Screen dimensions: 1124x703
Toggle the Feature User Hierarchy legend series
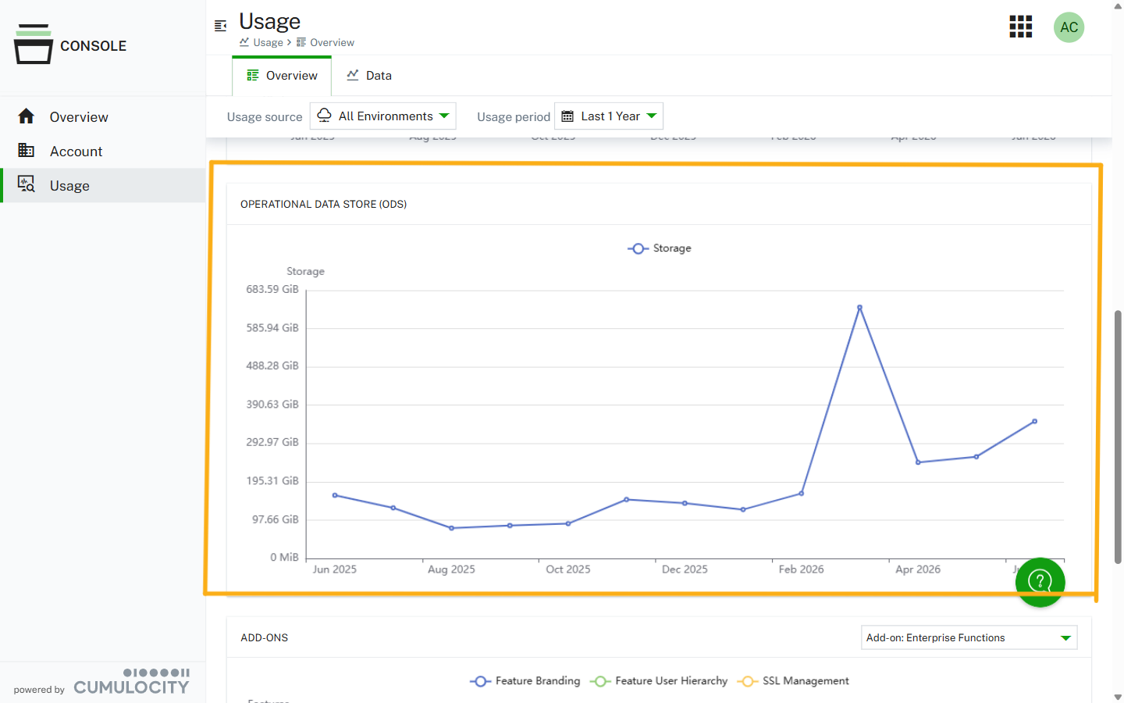[x=659, y=681]
